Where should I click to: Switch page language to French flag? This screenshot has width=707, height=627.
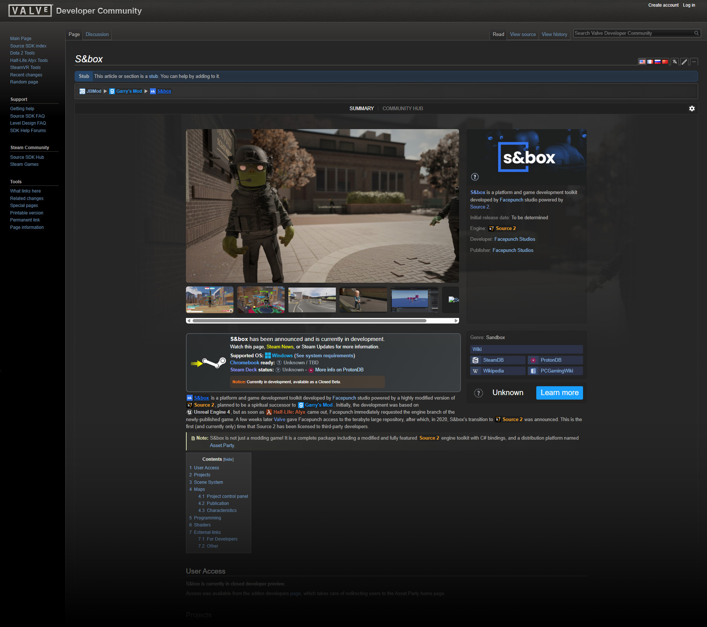(650, 62)
